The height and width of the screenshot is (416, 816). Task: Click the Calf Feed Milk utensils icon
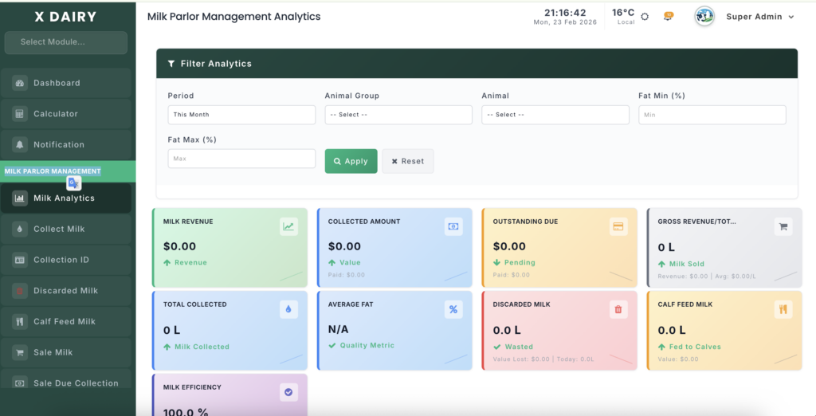point(783,309)
